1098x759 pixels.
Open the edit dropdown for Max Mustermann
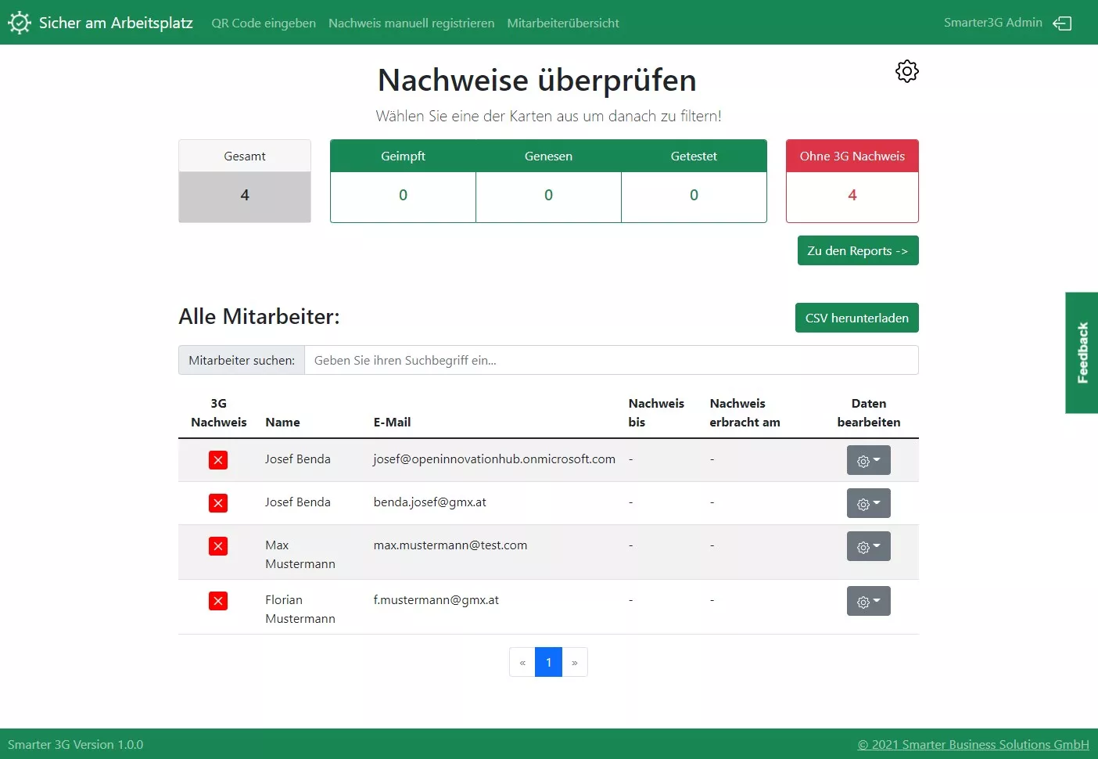[x=868, y=546]
